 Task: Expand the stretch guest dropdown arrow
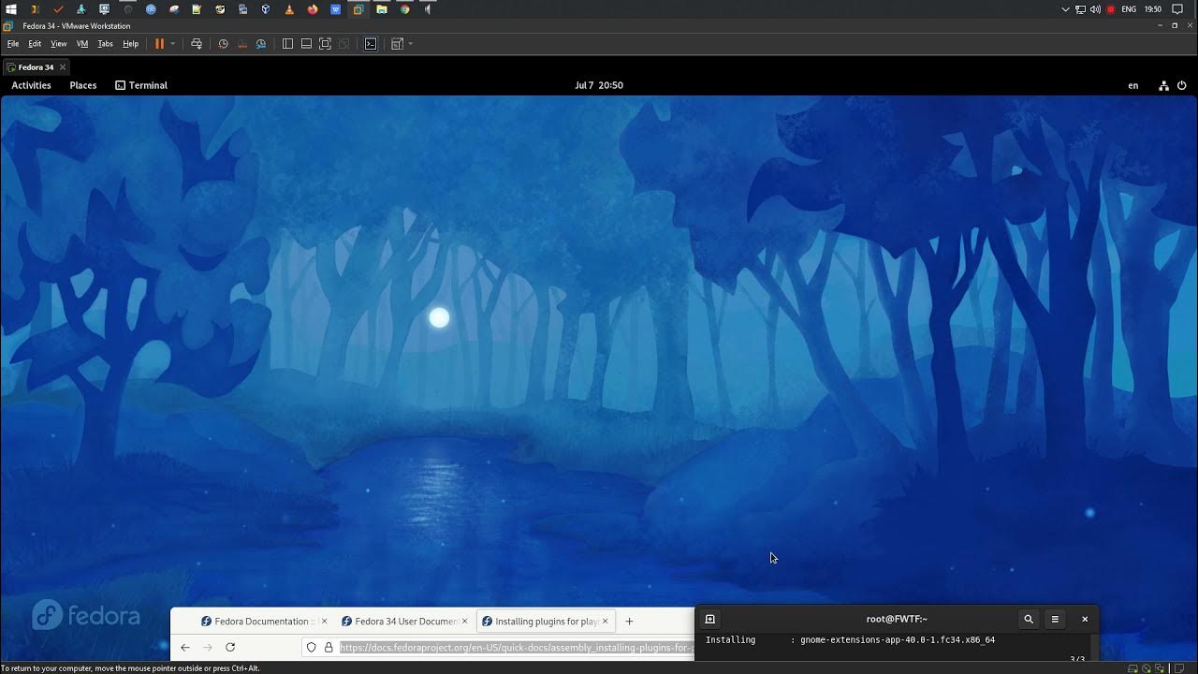click(x=410, y=44)
